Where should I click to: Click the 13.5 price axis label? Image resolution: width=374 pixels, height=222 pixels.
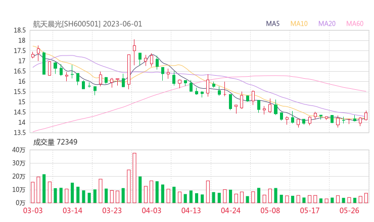[20, 133]
